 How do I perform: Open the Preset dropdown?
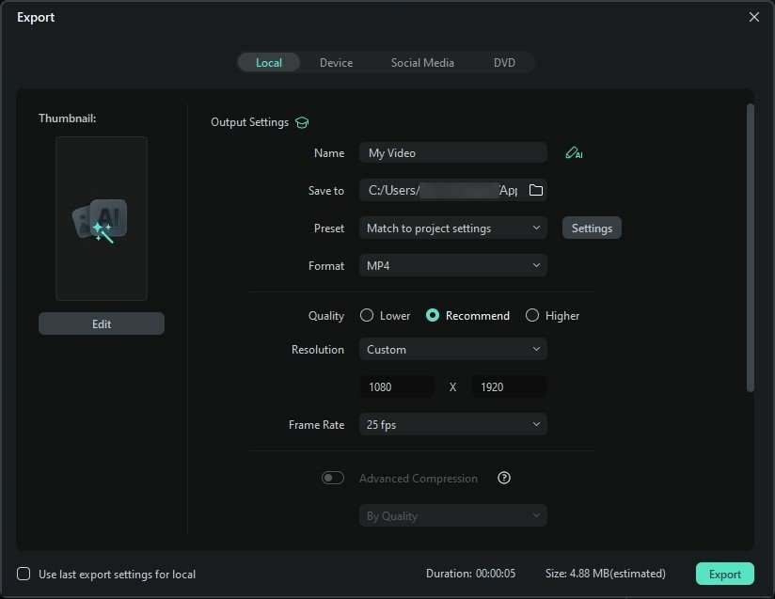tap(452, 229)
